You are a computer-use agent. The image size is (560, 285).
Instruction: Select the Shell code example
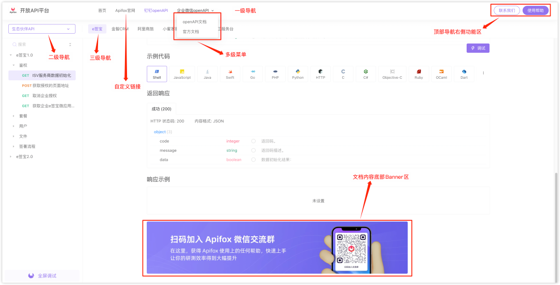pyautogui.click(x=157, y=74)
